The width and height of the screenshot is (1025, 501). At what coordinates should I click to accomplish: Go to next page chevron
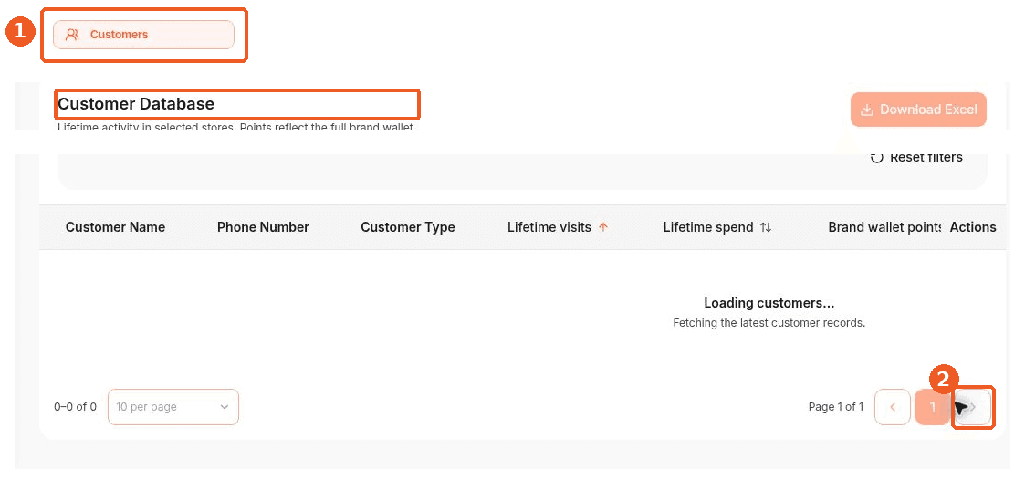click(x=973, y=407)
